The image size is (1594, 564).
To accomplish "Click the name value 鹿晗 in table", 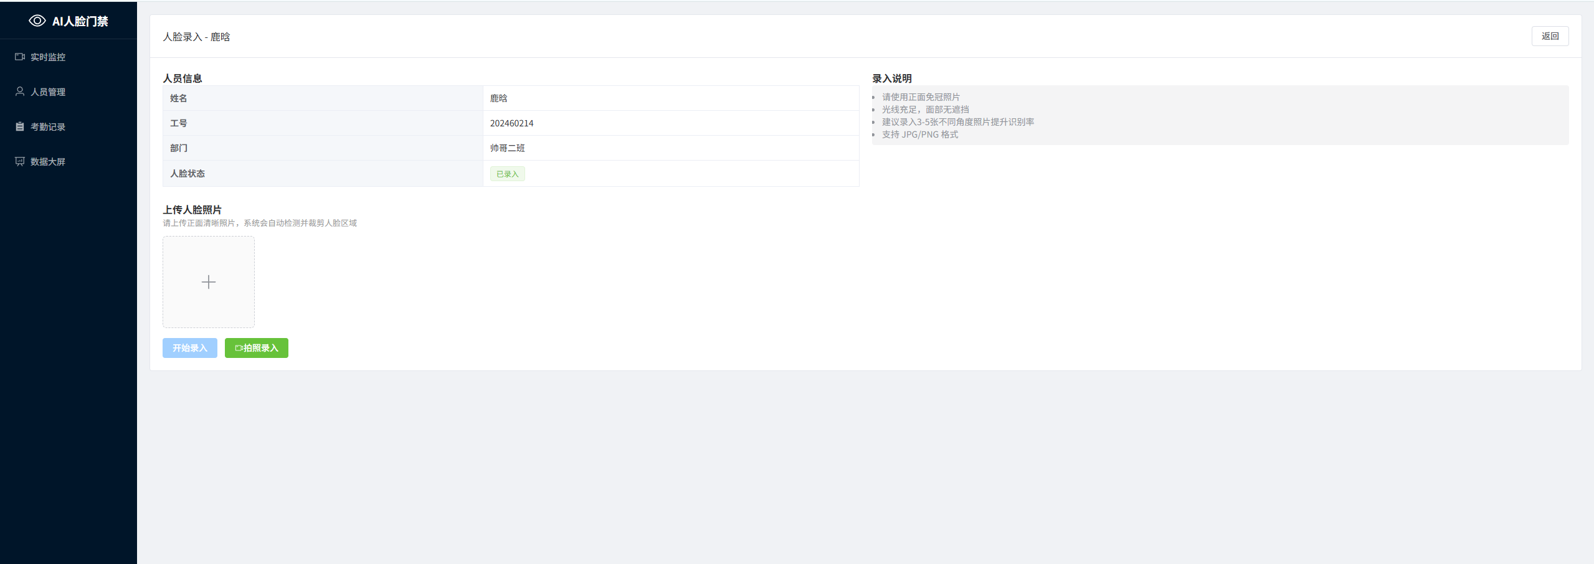I will click(x=498, y=98).
